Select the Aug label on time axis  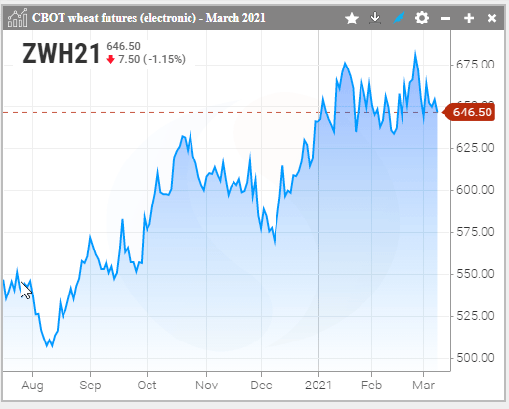click(x=32, y=386)
